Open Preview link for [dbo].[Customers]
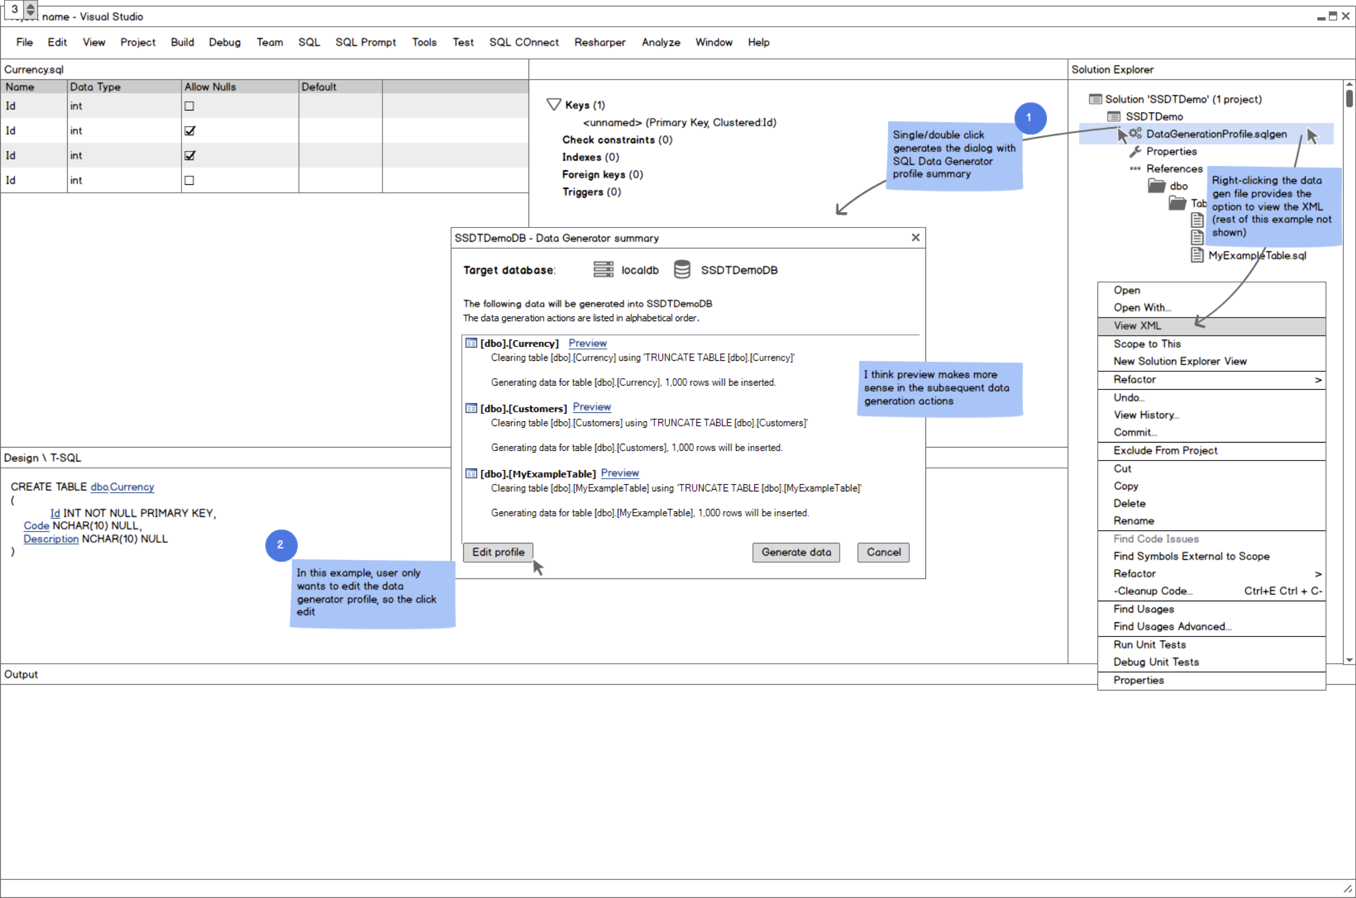Viewport: 1356px width, 898px height. click(592, 407)
